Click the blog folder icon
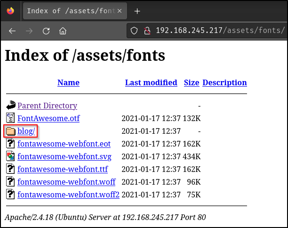 pos(11,131)
